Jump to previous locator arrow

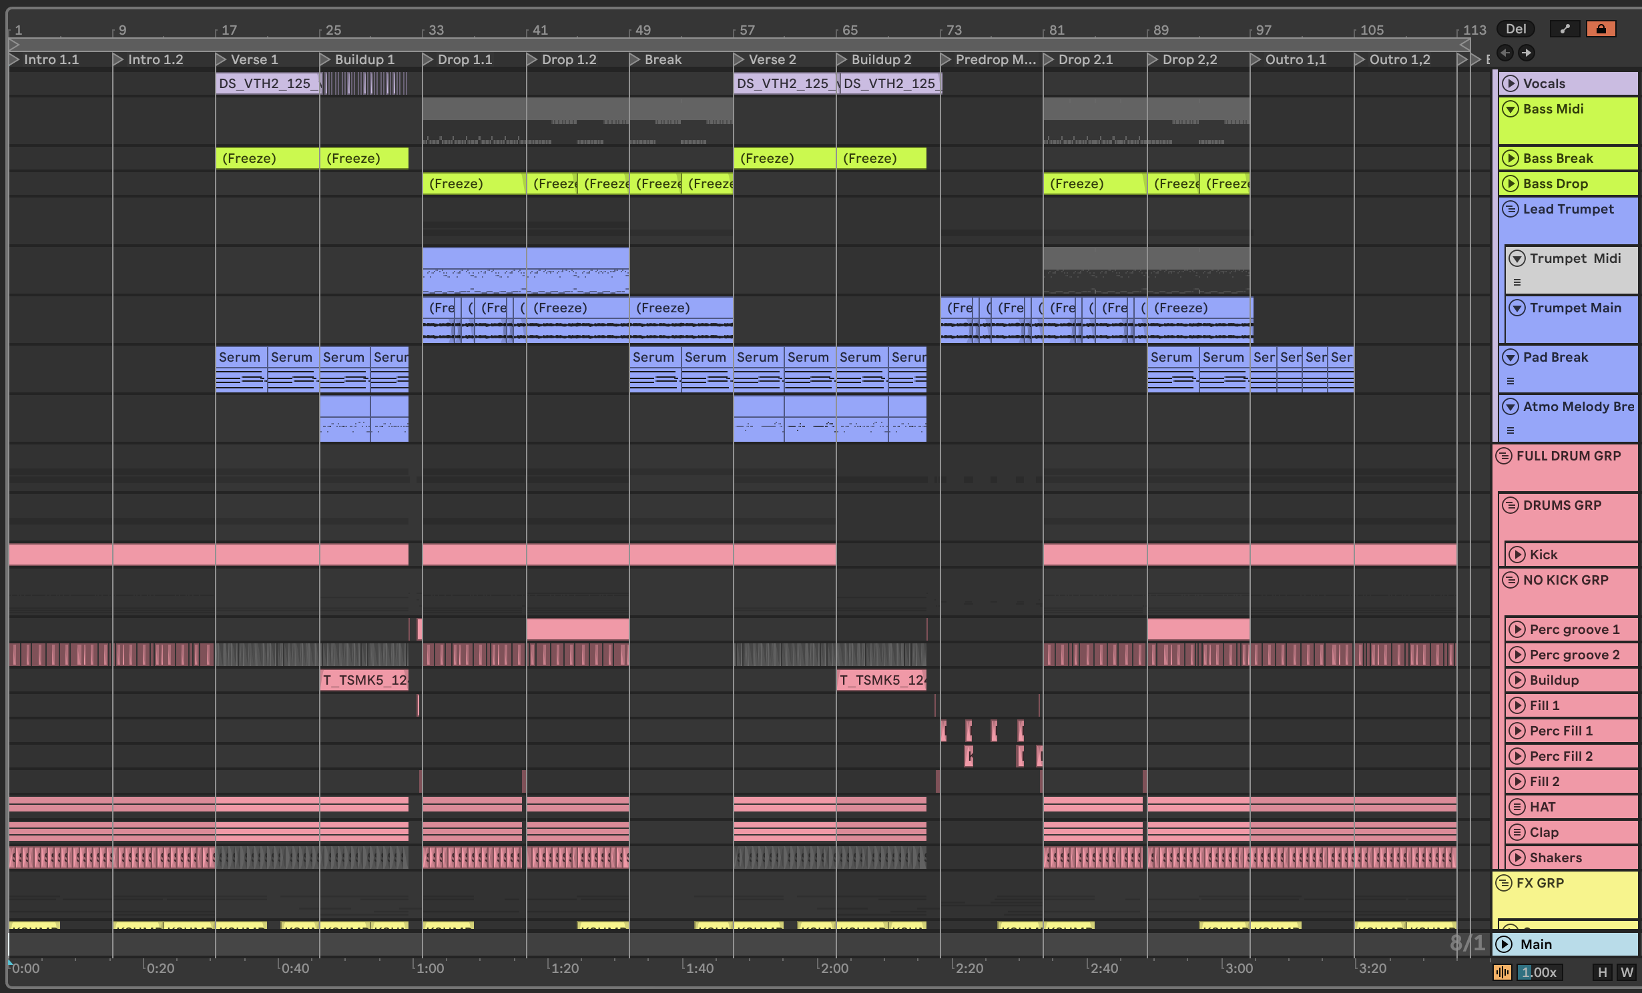(1504, 53)
